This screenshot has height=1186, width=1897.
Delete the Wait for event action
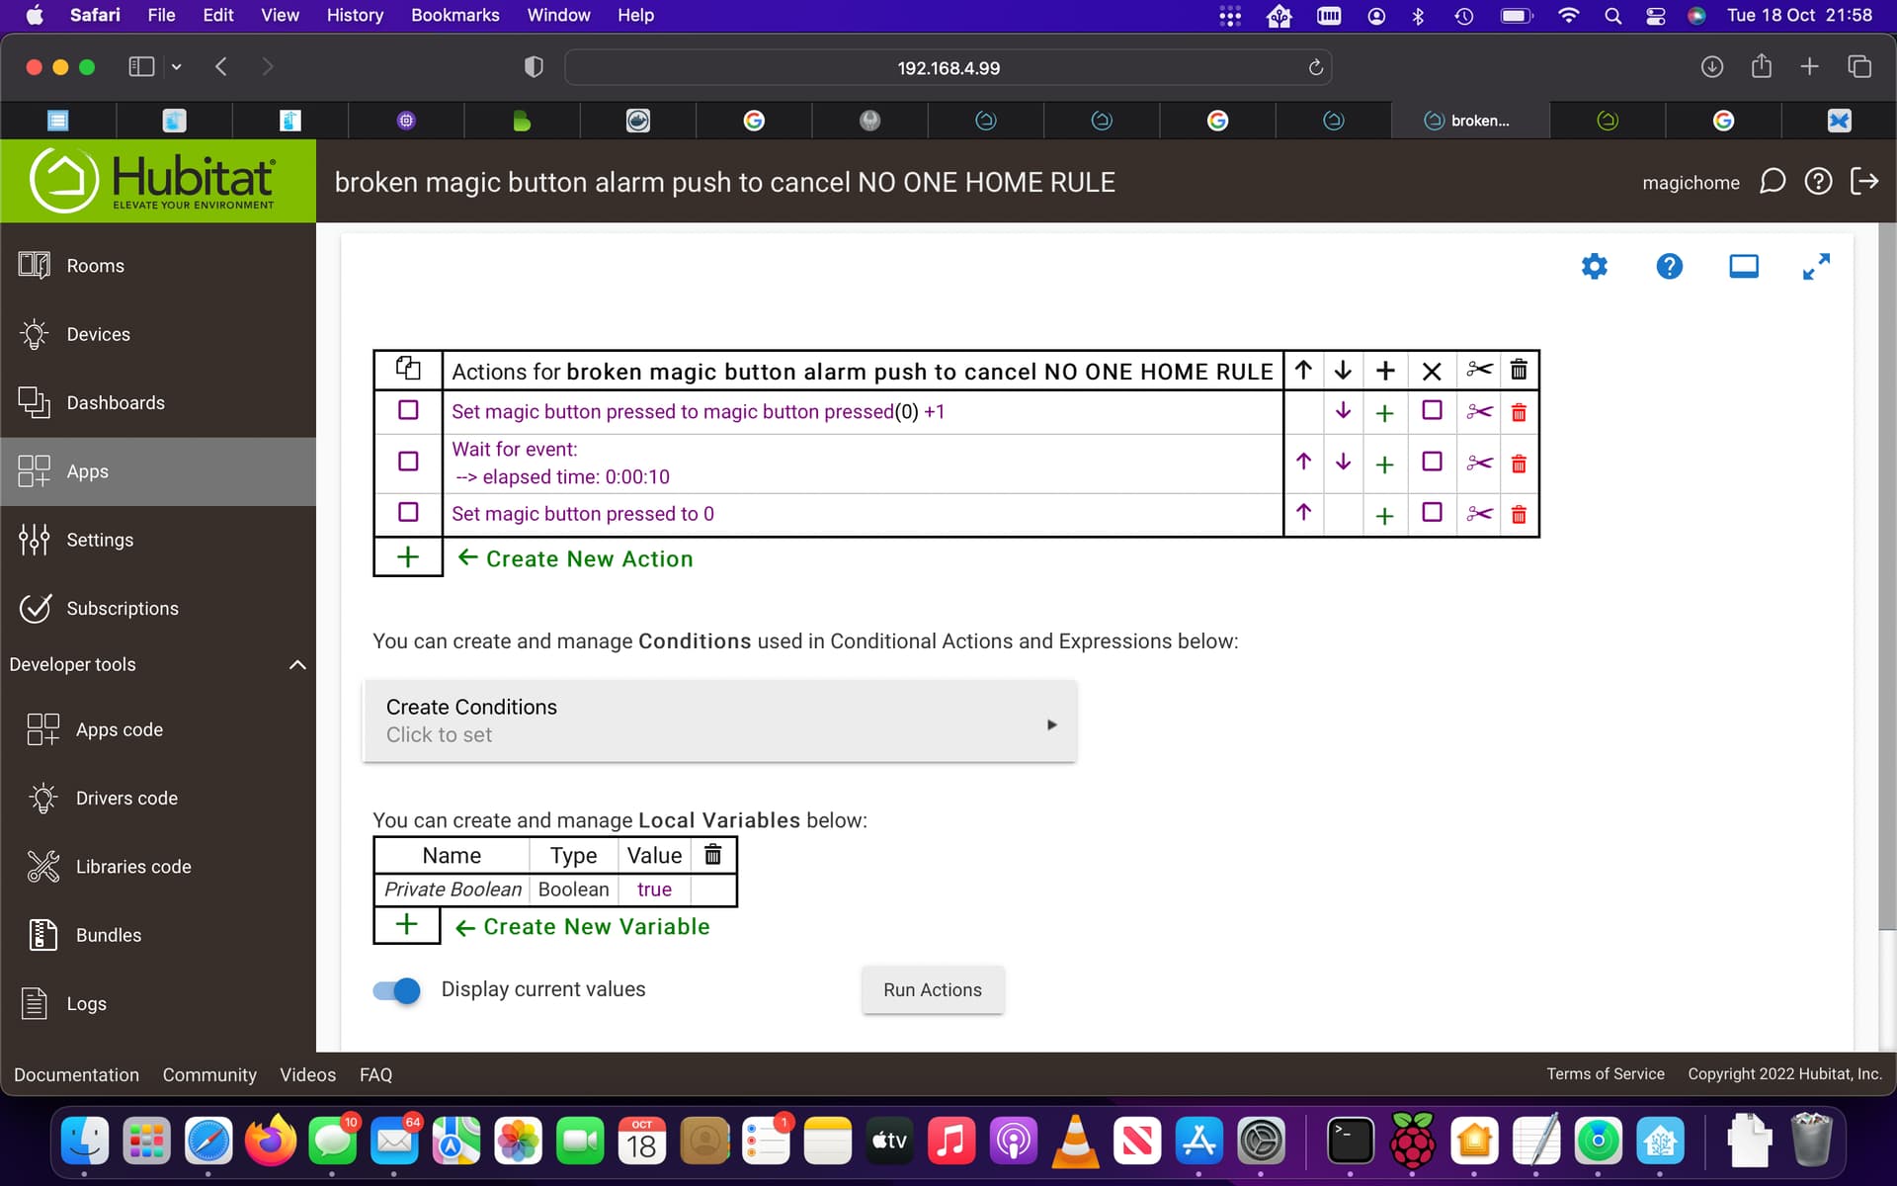click(1519, 463)
